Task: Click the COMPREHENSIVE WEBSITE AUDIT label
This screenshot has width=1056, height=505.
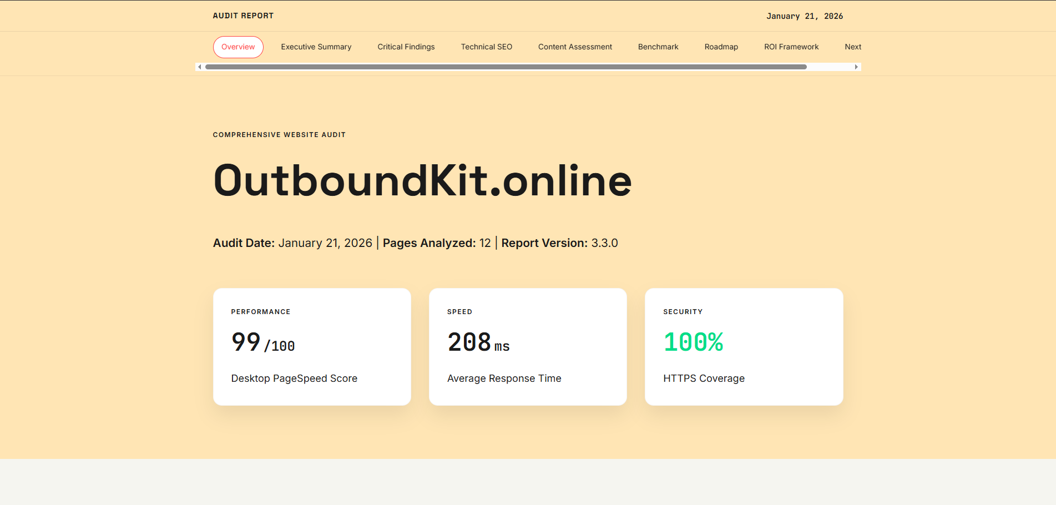Action: click(279, 134)
